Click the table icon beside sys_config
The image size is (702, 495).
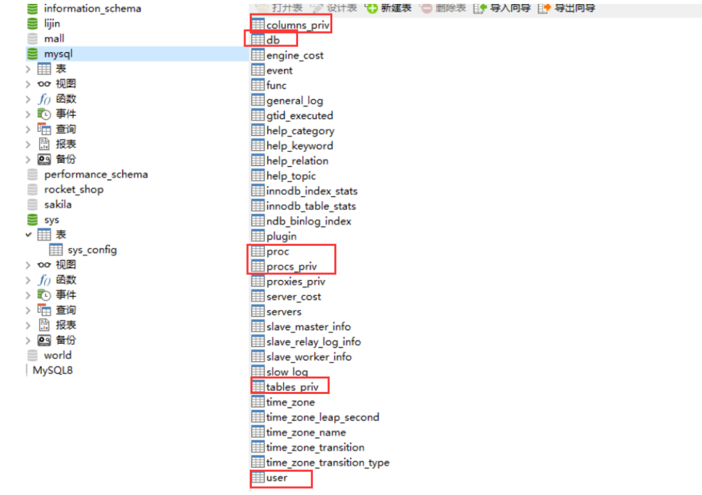pos(56,249)
